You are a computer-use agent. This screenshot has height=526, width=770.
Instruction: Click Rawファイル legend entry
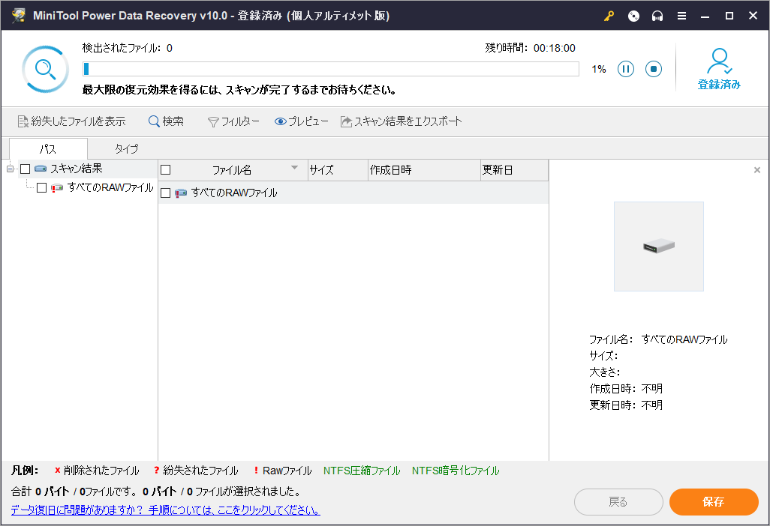[x=282, y=471]
